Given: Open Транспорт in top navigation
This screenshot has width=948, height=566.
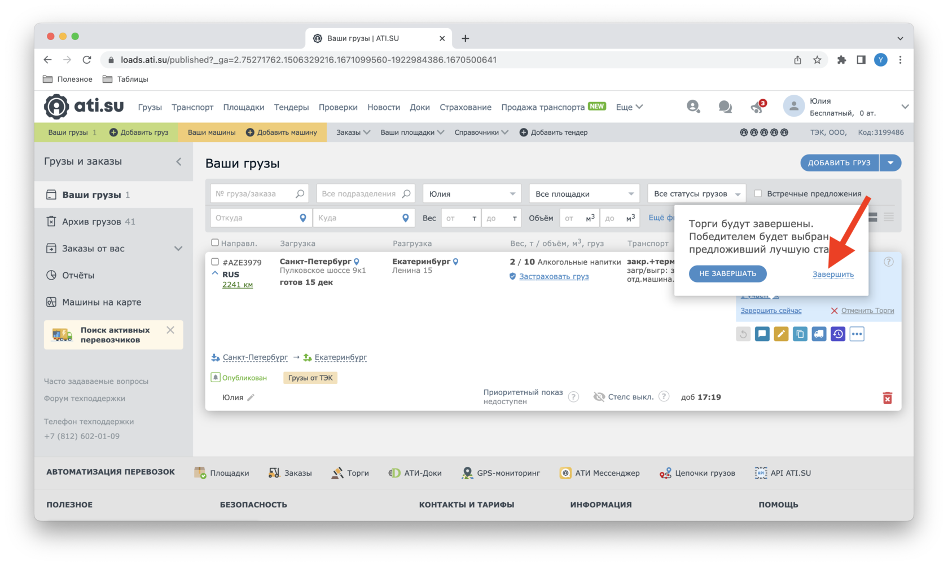Looking at the screenshot, I should click(192, 107).
